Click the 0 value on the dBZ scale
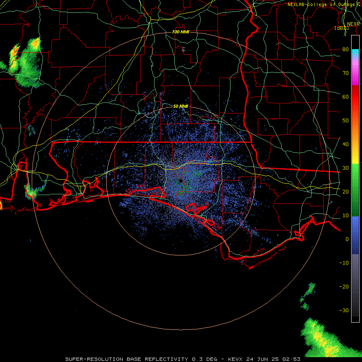 click(x=347, y=239)
